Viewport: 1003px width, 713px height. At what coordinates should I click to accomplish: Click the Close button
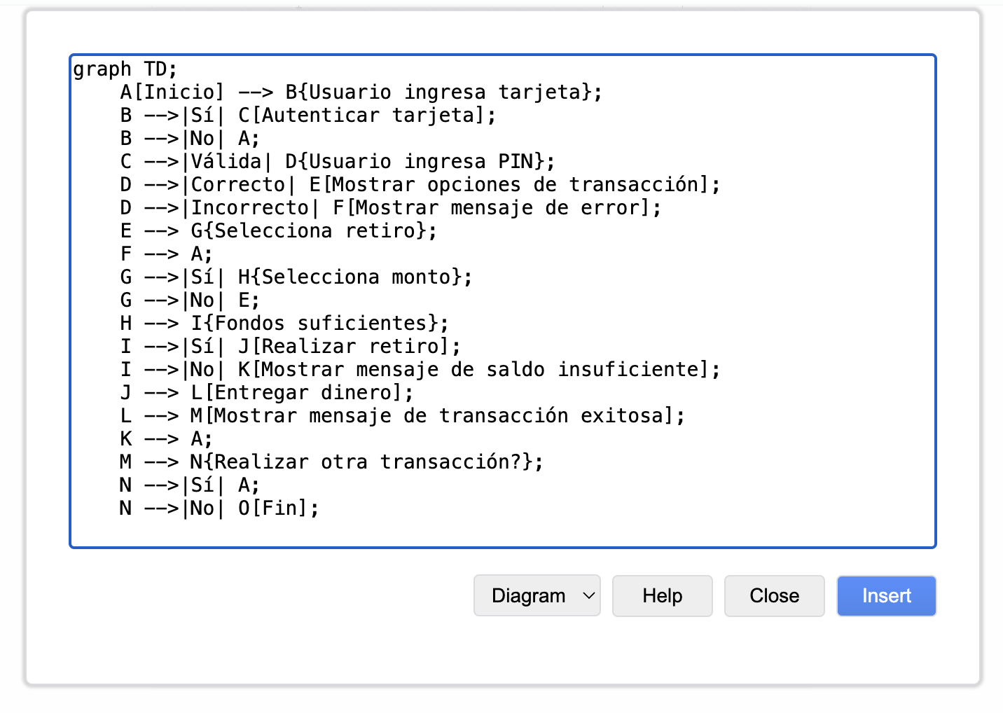tap(774, 596)
